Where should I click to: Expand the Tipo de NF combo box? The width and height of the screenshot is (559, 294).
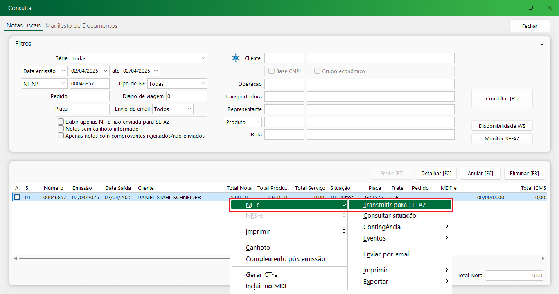(x=203, y=84)
